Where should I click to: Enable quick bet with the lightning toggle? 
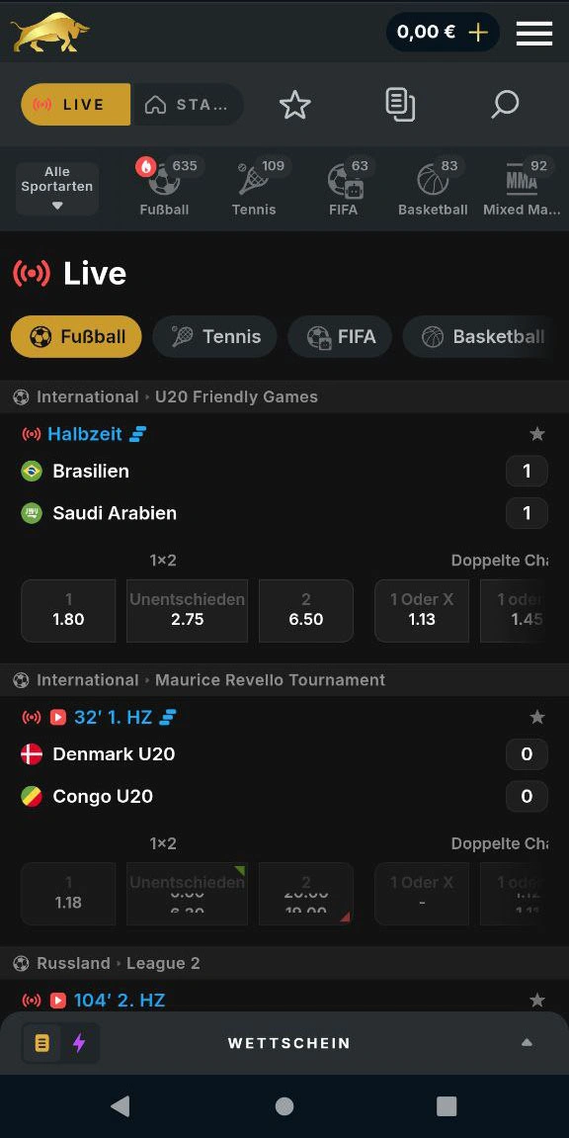81,1042
